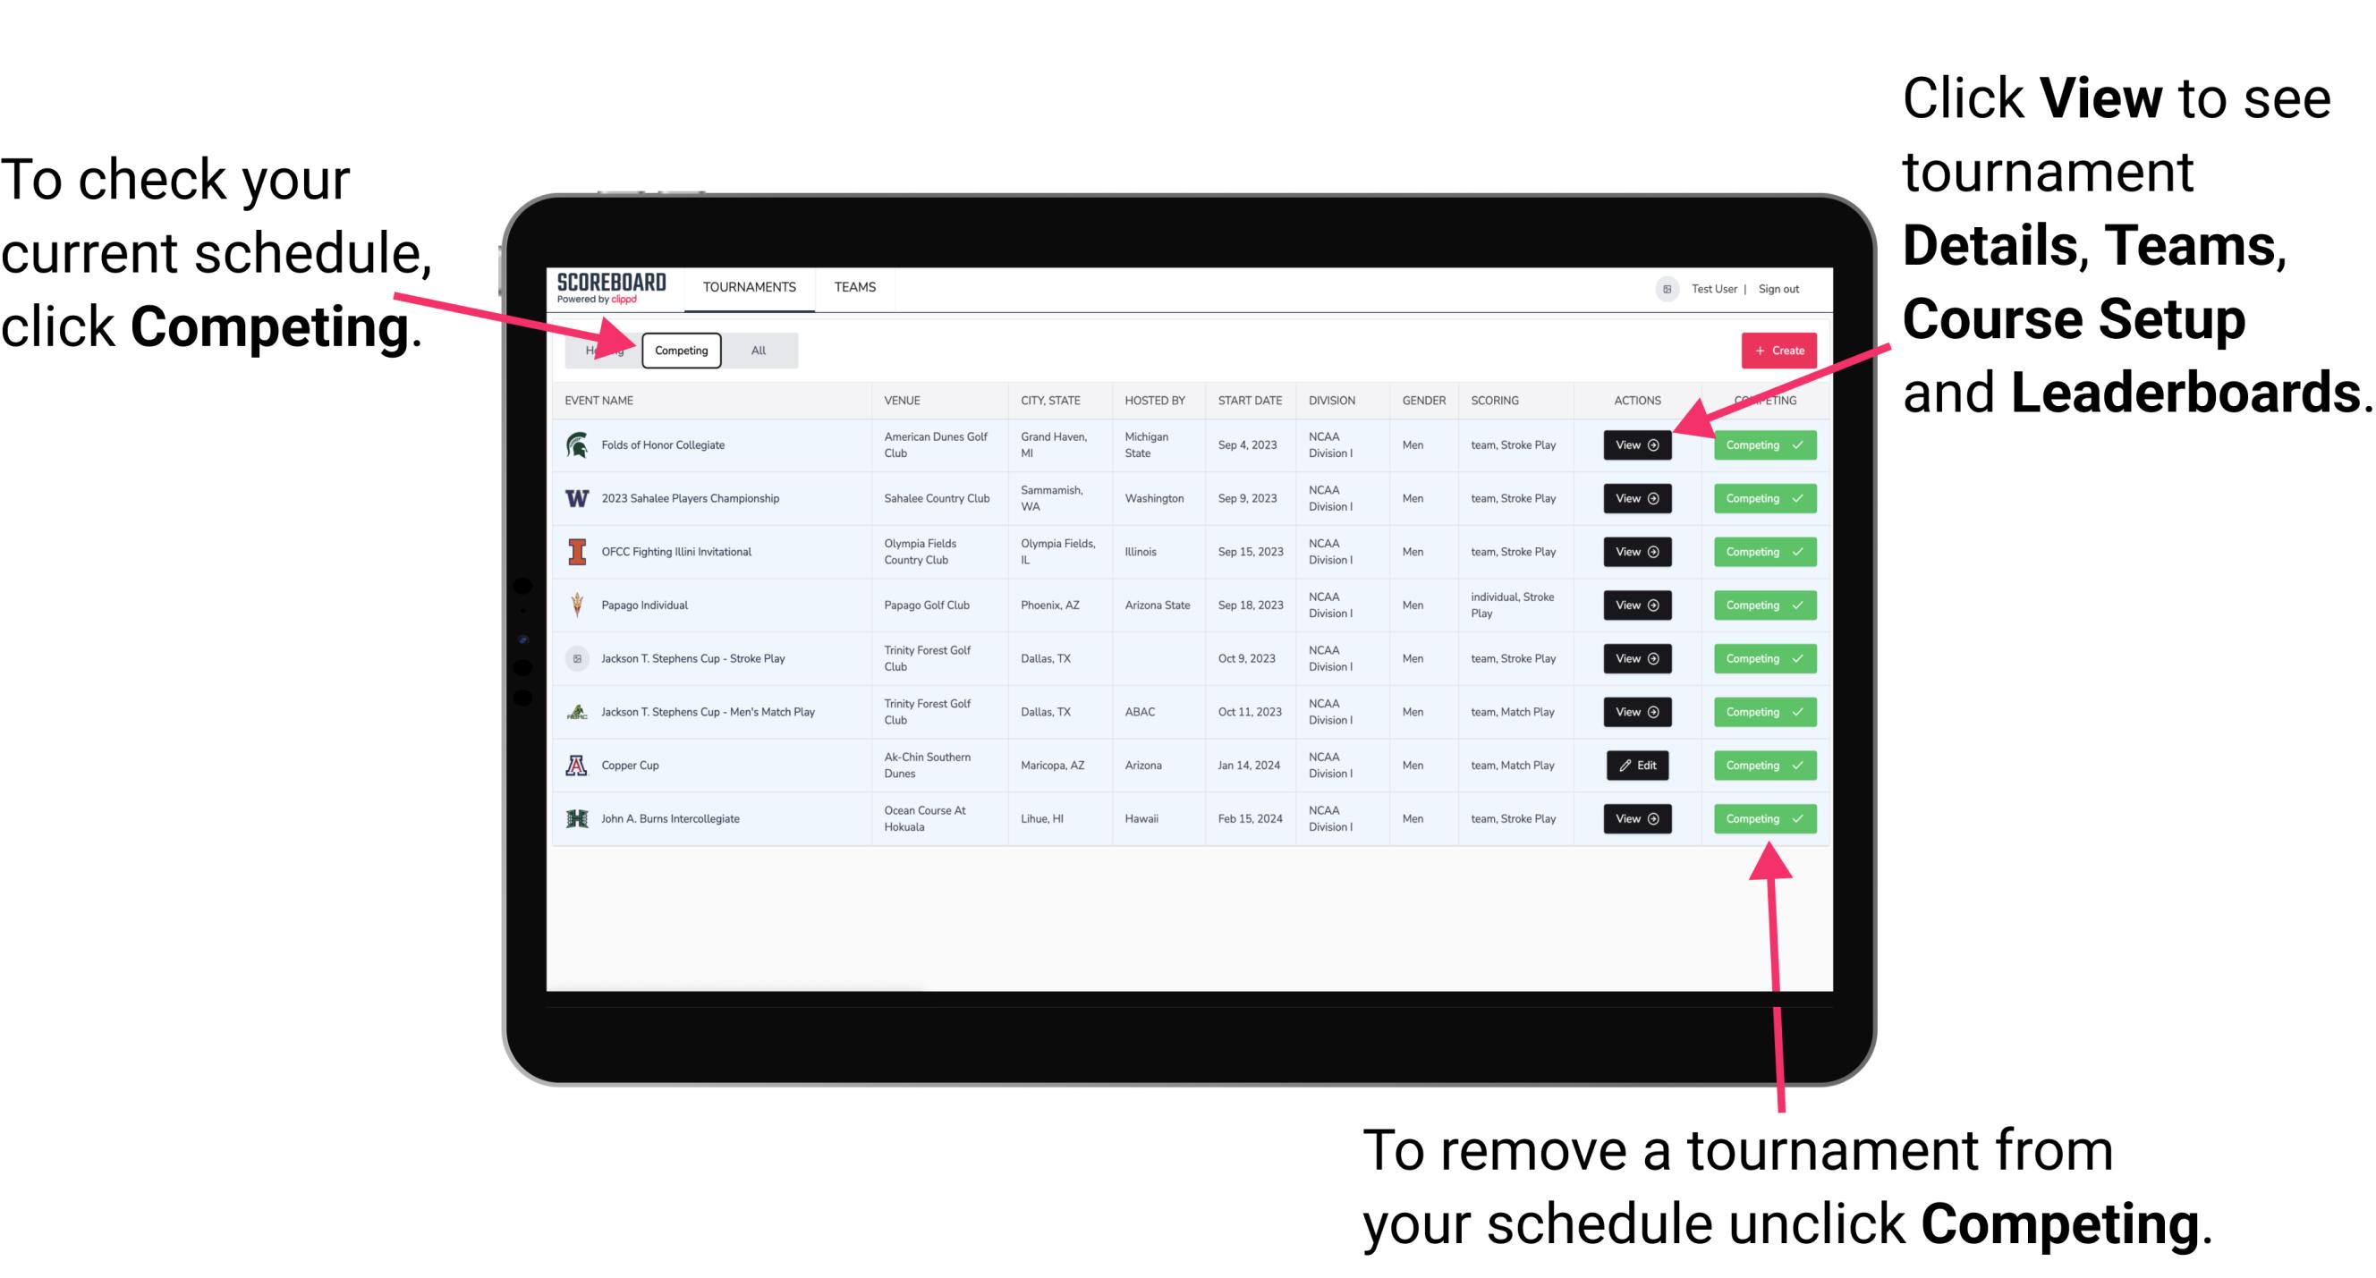2376x1278 pixels.
Task: Select the Competing filter tab
Action: click(680, 350)
